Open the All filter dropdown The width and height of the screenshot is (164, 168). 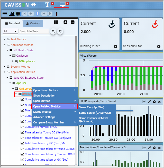click(x=10, y=31)
